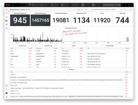This screenshot has width=138, height=105.
Task: Open the time range picker dropdown
Action: [x=104, y=10]
